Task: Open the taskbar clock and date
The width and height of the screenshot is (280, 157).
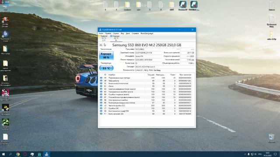Action: [x=267, y=154]
